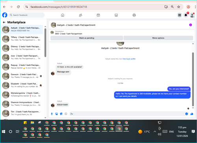This screenshot has height=143, width=197.
Task: Reload the page
Action: click(18, 7)
